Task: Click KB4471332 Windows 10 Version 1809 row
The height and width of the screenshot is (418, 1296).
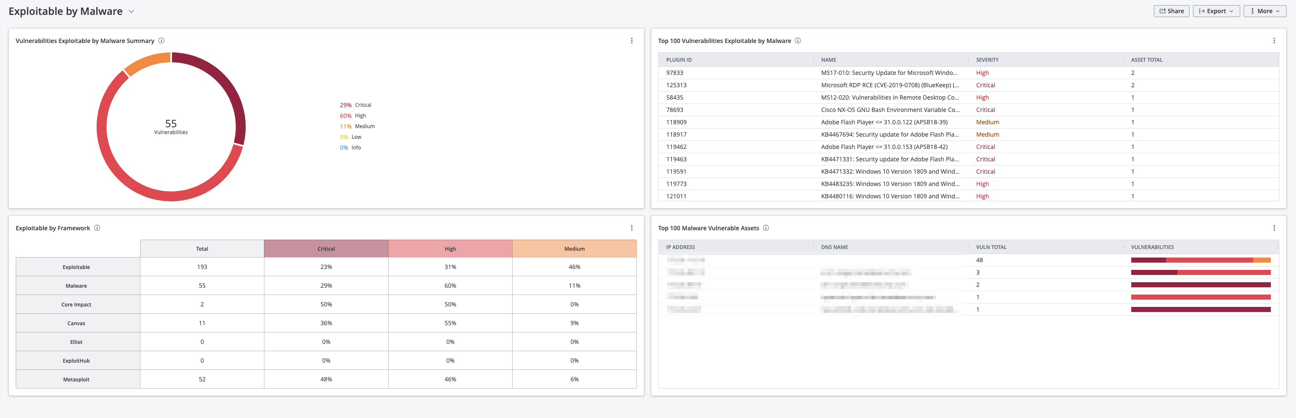Action: click(x=969, y=172)
